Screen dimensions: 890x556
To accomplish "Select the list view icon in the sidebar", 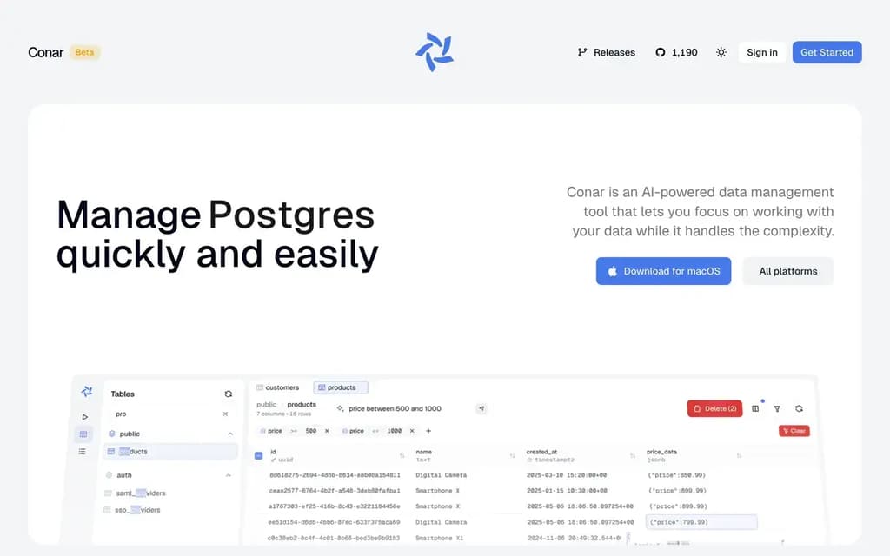I will pyautogui.click(x=83, y=451).
